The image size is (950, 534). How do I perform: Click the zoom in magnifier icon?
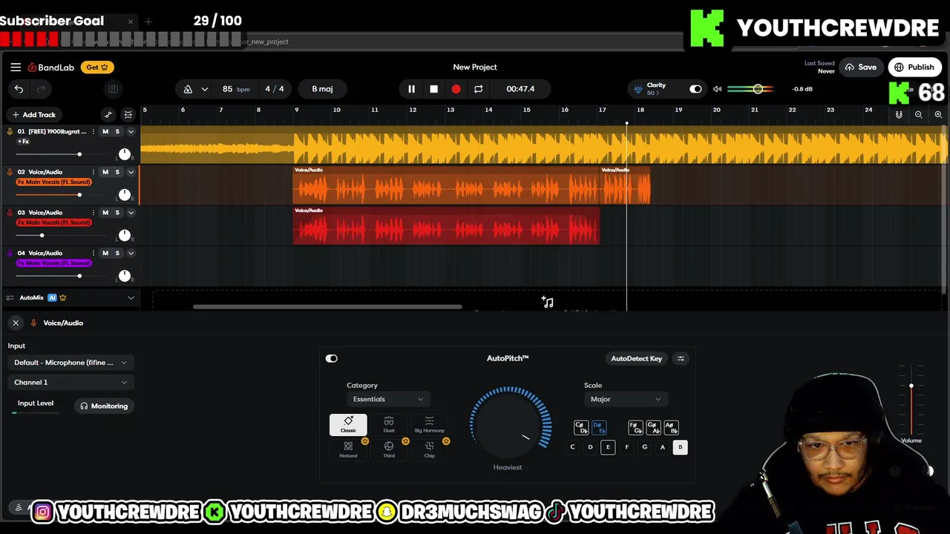(938, 114)
